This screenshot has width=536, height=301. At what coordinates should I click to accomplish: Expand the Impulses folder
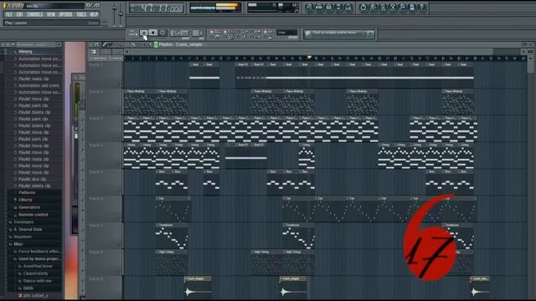(23, 237)
